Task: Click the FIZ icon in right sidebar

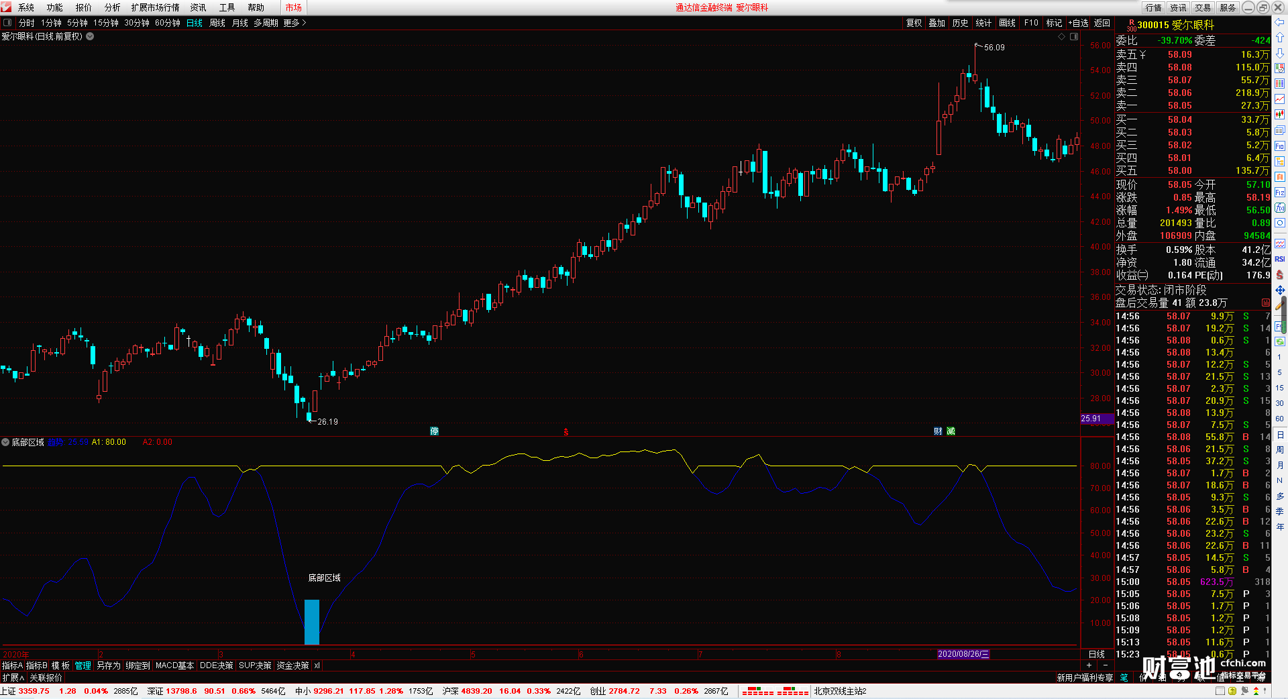Action: coord(1280,193)
